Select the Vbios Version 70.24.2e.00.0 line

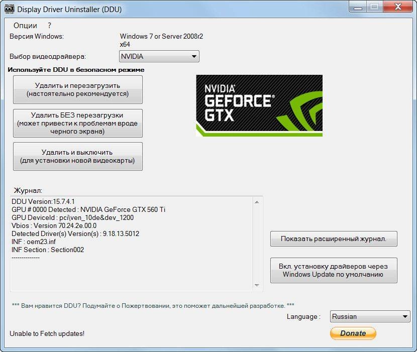click(x=54, y=226)
